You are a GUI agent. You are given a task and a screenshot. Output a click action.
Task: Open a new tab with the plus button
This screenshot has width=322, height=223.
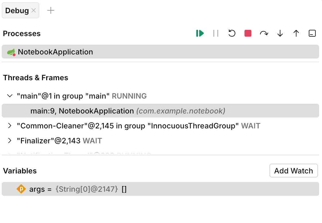pos(51,10)
